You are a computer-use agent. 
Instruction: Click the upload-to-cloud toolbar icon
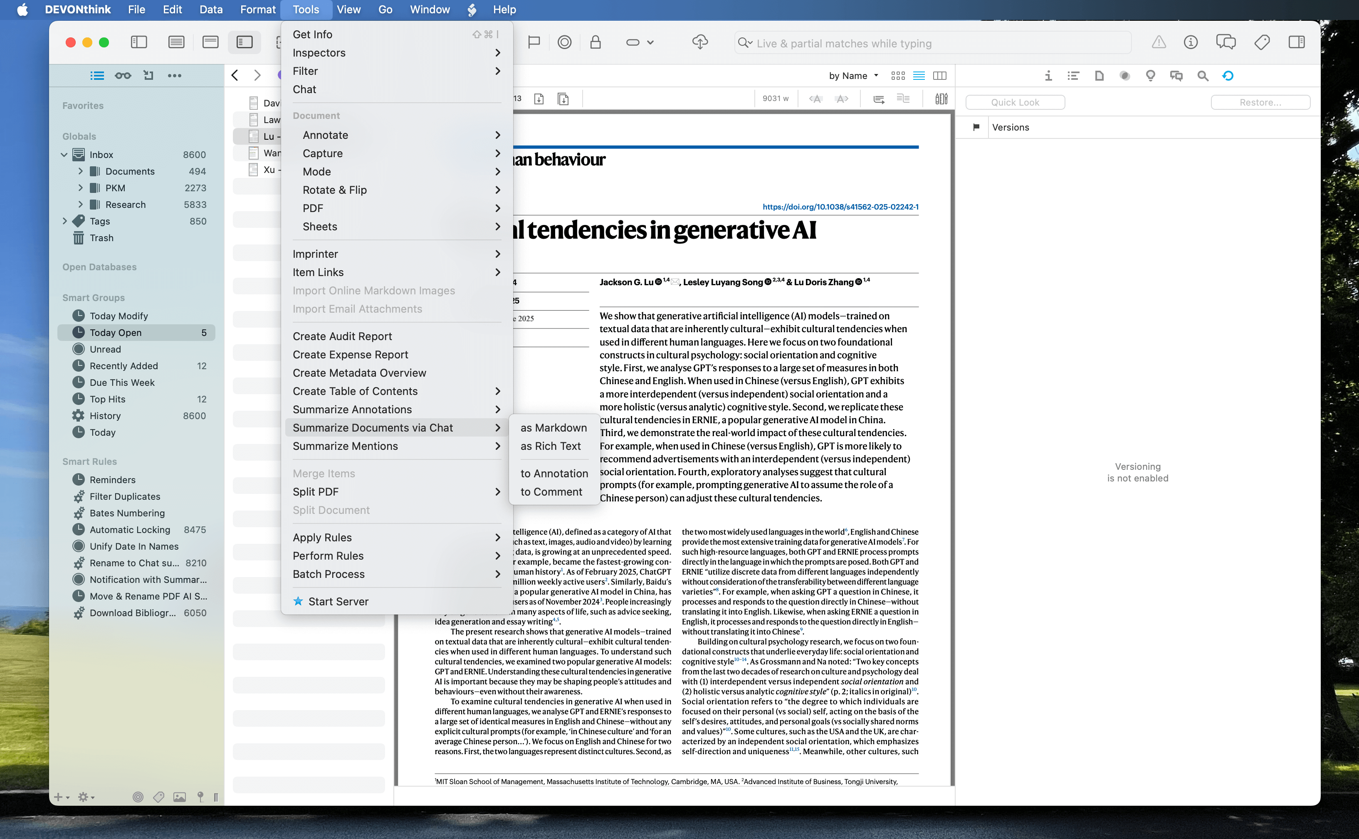pos(700,42)
